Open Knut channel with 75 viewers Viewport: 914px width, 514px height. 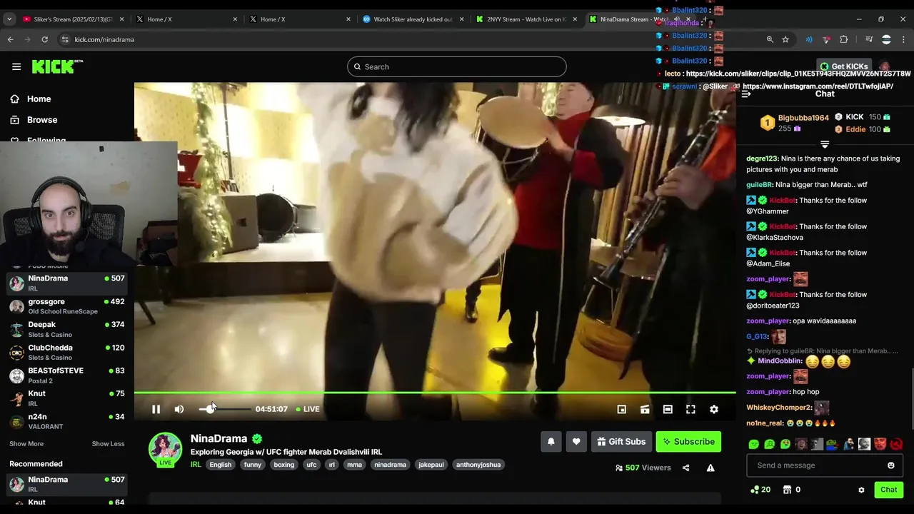pos(67,398)
